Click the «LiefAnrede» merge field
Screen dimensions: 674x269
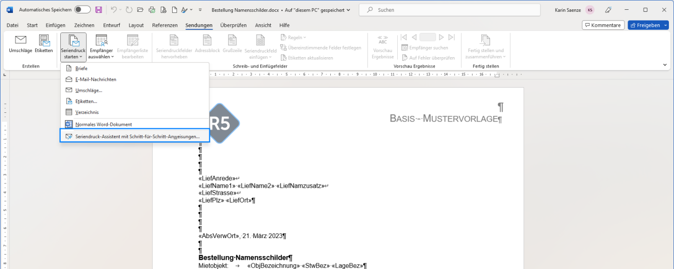[x=216, y=178]
